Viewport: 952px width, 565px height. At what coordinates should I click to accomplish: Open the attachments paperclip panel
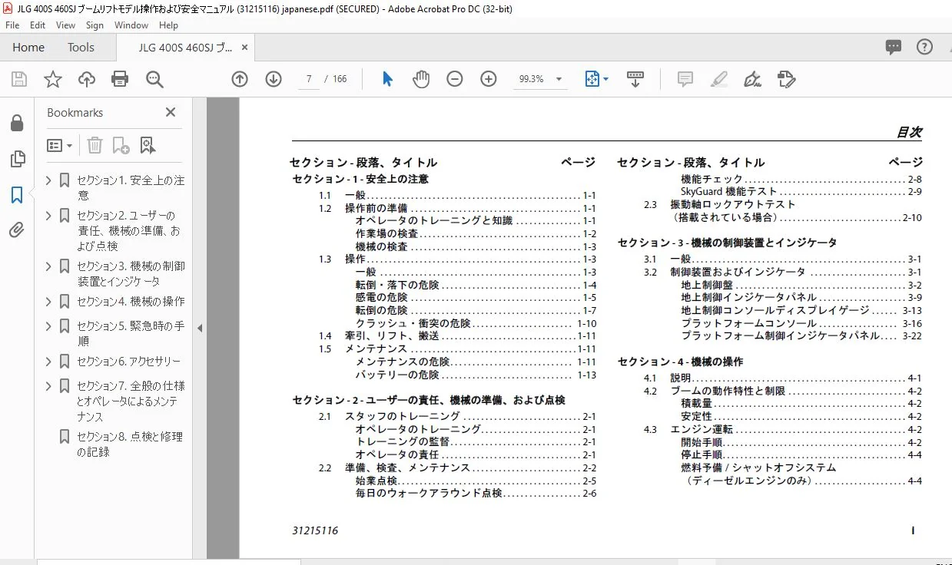[x=17, y=230]
